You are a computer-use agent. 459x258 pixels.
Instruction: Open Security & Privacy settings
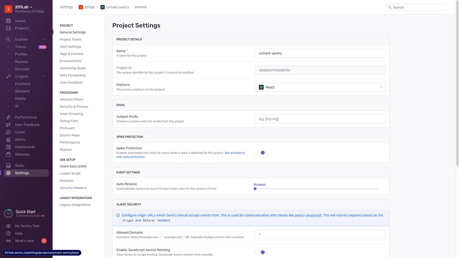74,107
